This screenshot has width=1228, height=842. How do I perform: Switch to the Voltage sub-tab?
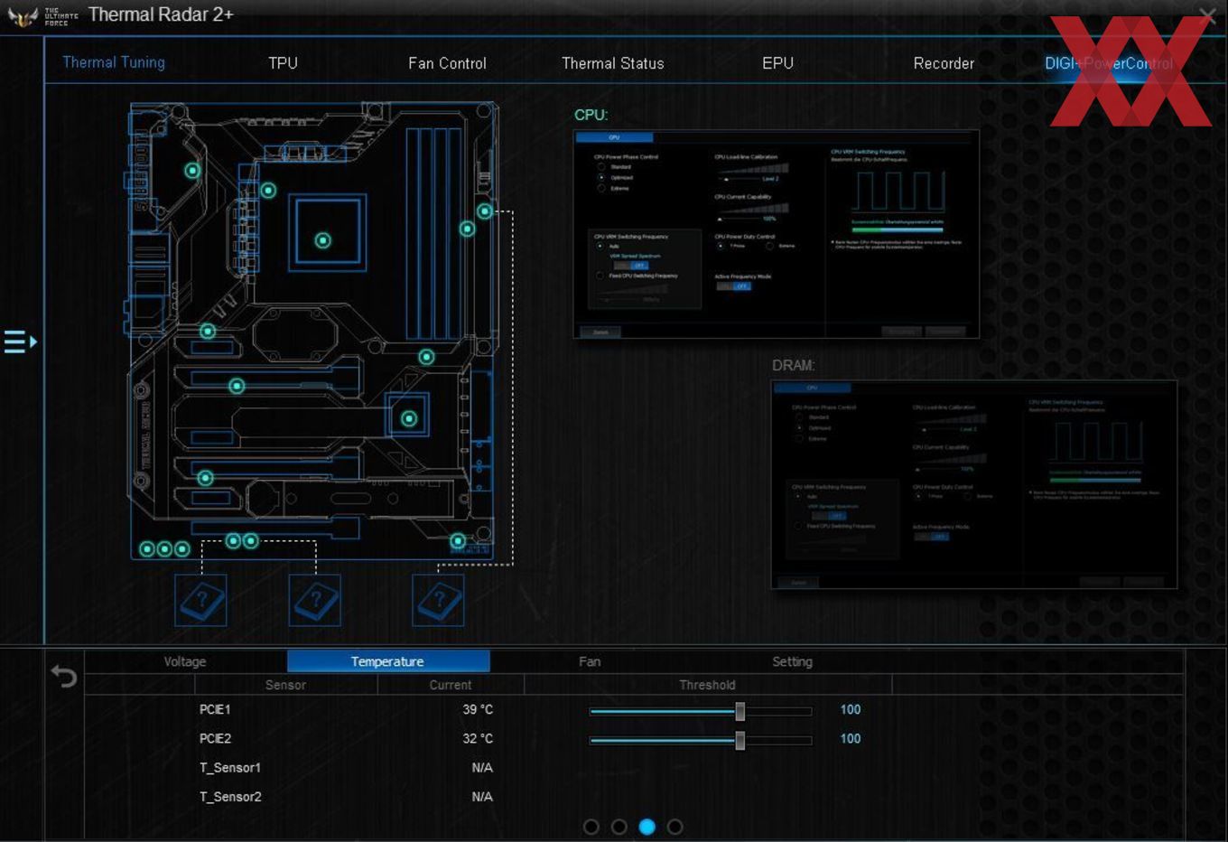(185, 661)
